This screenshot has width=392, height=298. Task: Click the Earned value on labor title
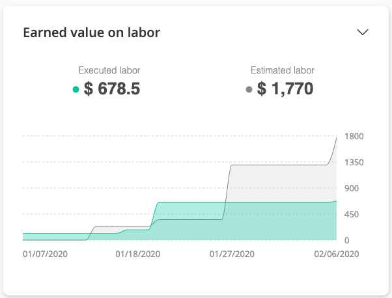tap(92, 33)
